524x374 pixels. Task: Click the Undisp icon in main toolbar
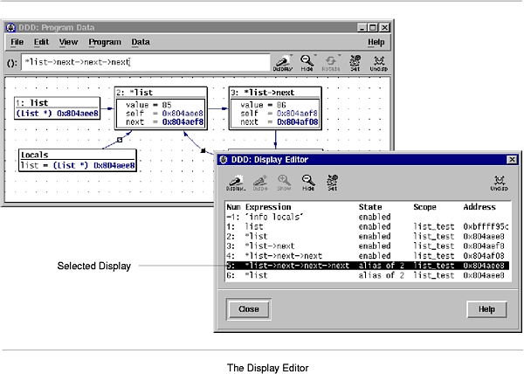click(x=380, y=62)
